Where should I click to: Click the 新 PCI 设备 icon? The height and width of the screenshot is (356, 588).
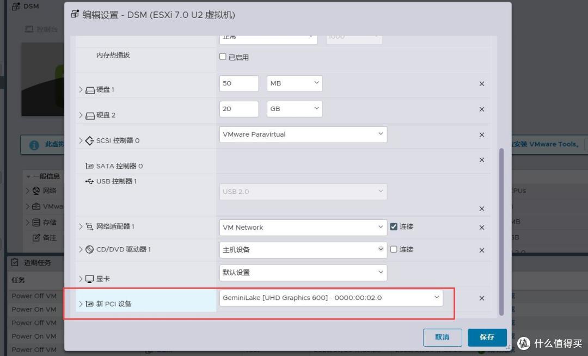click(90, 304)
